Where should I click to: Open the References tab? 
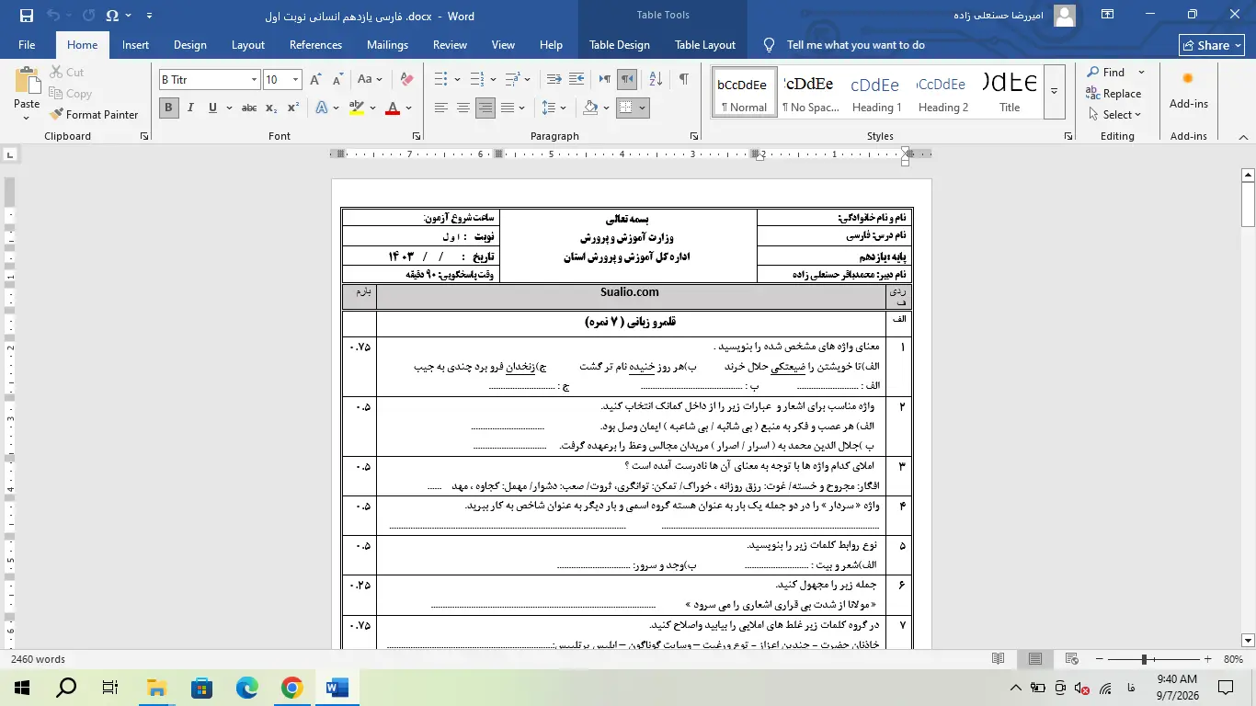[315, 45]
